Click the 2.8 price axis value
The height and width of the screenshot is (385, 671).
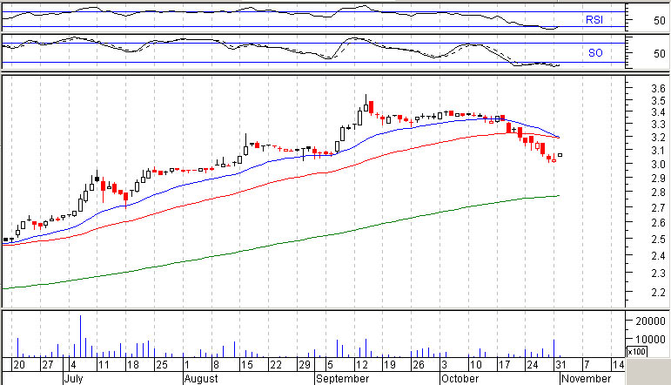658,192
